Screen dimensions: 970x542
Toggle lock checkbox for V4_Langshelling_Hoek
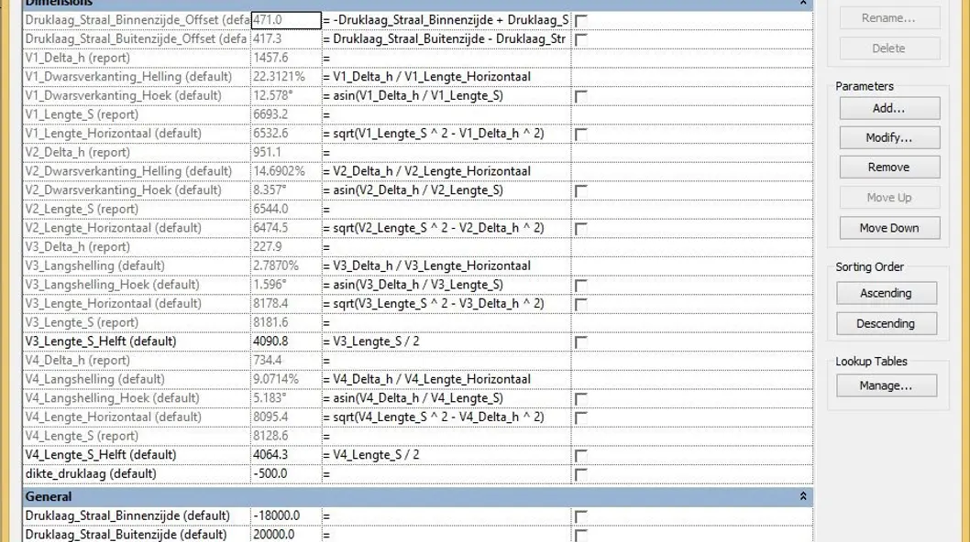580,400
